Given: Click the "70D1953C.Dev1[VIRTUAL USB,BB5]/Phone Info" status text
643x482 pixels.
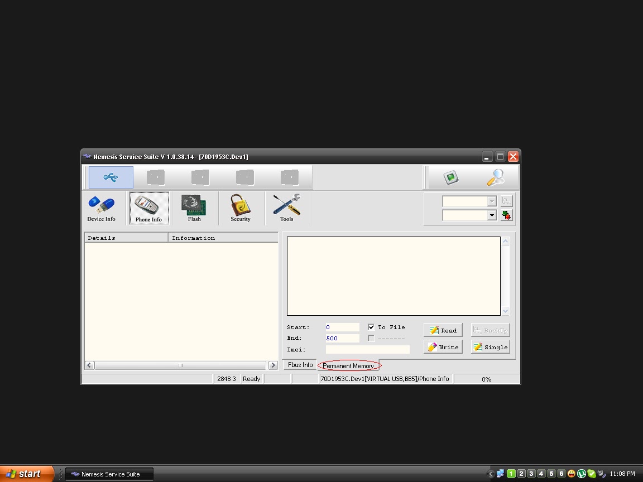Looking at the screenshot, I should (385, 379).
